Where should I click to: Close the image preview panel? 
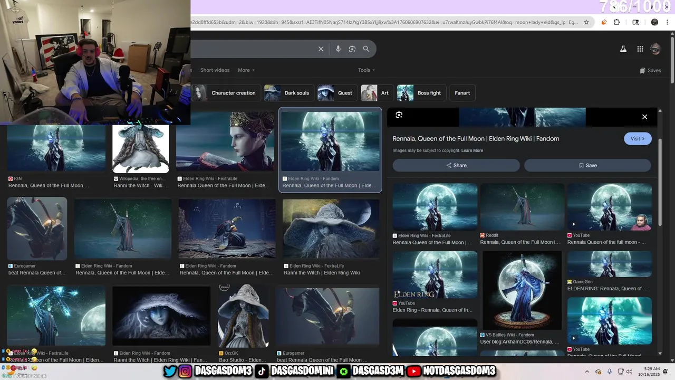[644, 117]
